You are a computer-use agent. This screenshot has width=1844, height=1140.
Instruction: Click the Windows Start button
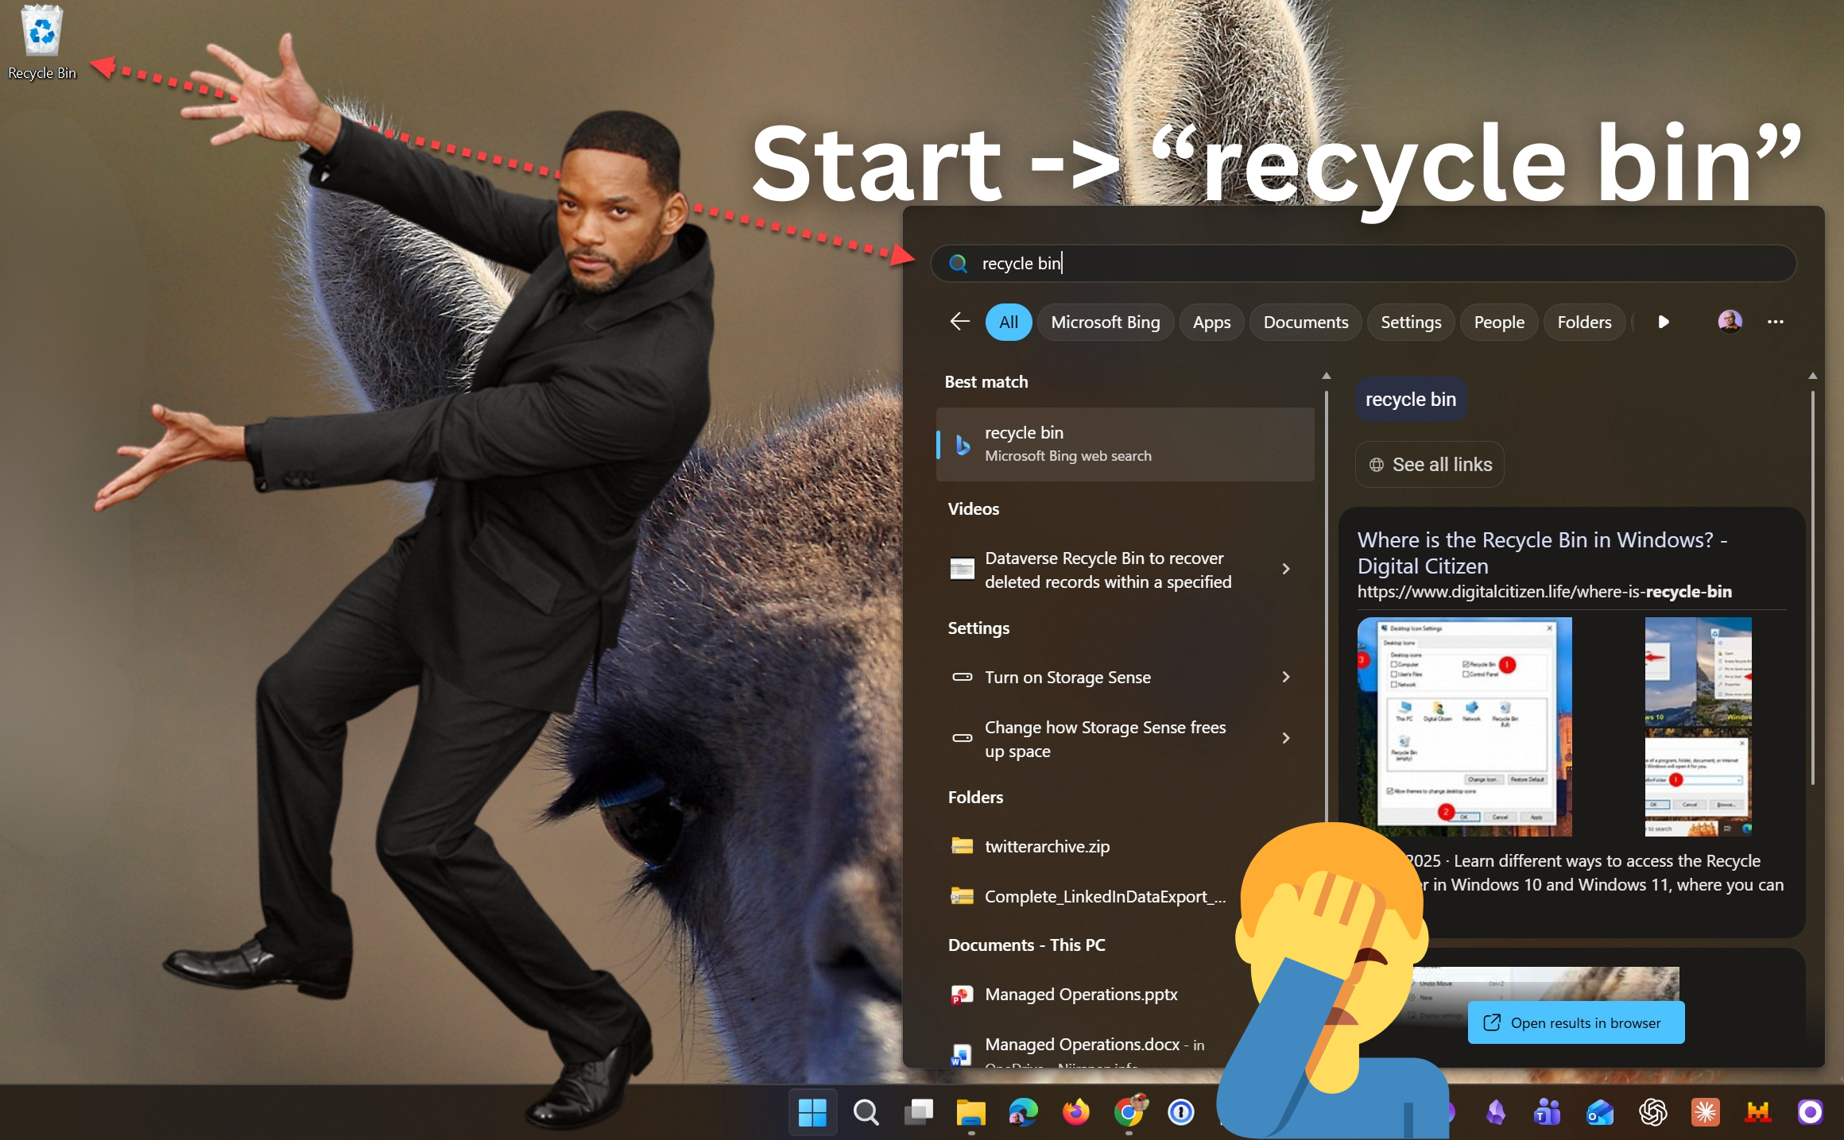(812, 1112)
